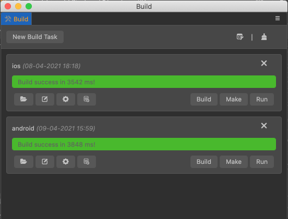Click the android build success progress bar

coord(144,144)
